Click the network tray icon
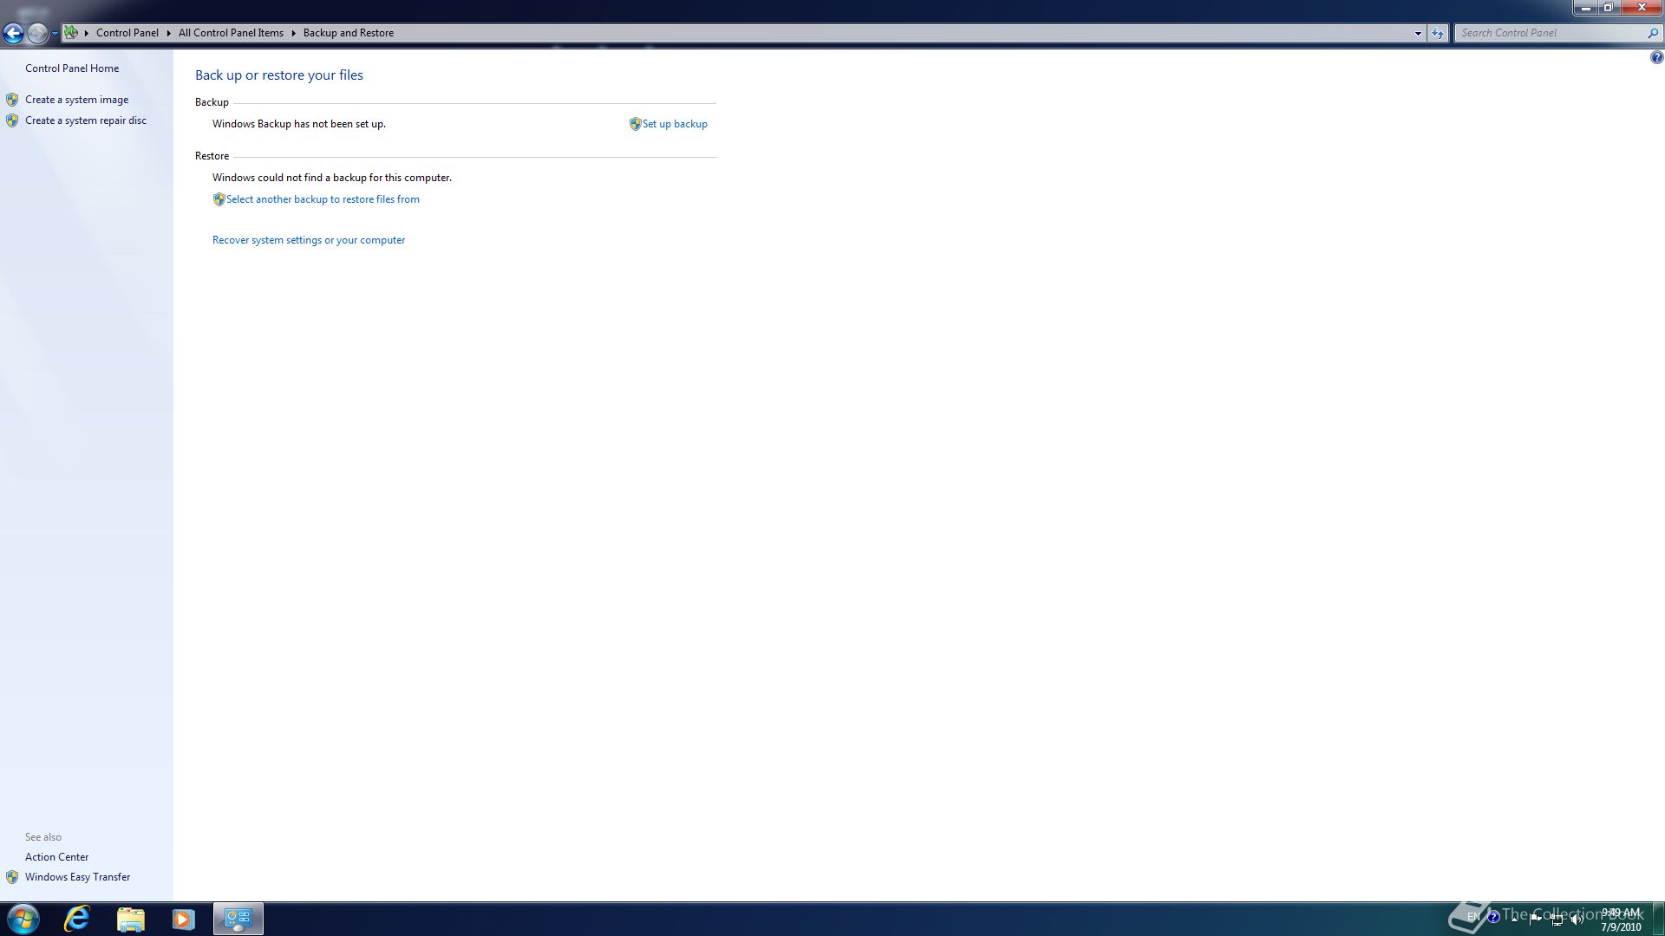Screen dimensions: 1665x936 tap(1557, 920)
